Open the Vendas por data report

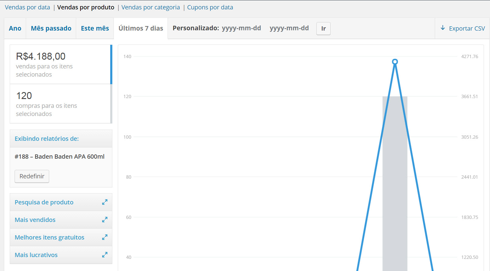click(x=27, y=7)
